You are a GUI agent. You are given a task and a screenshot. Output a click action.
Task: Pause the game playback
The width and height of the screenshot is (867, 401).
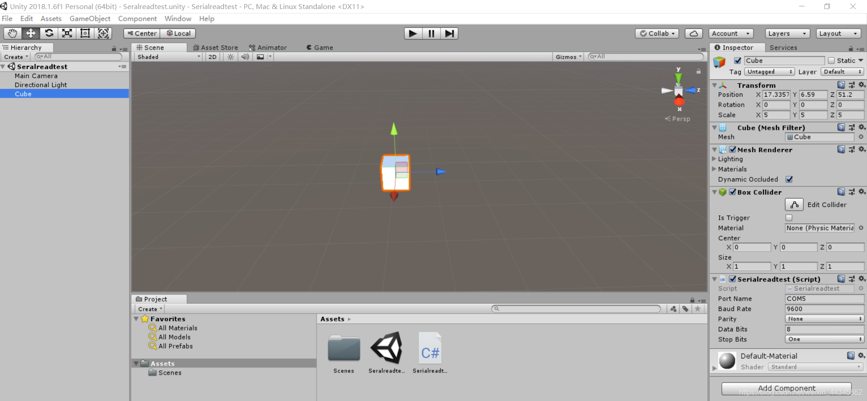pos(431,33)
